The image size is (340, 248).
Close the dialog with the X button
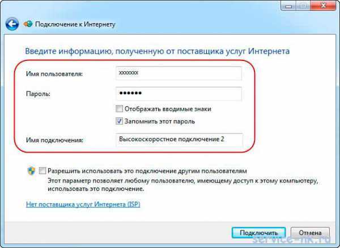point(323,6)
